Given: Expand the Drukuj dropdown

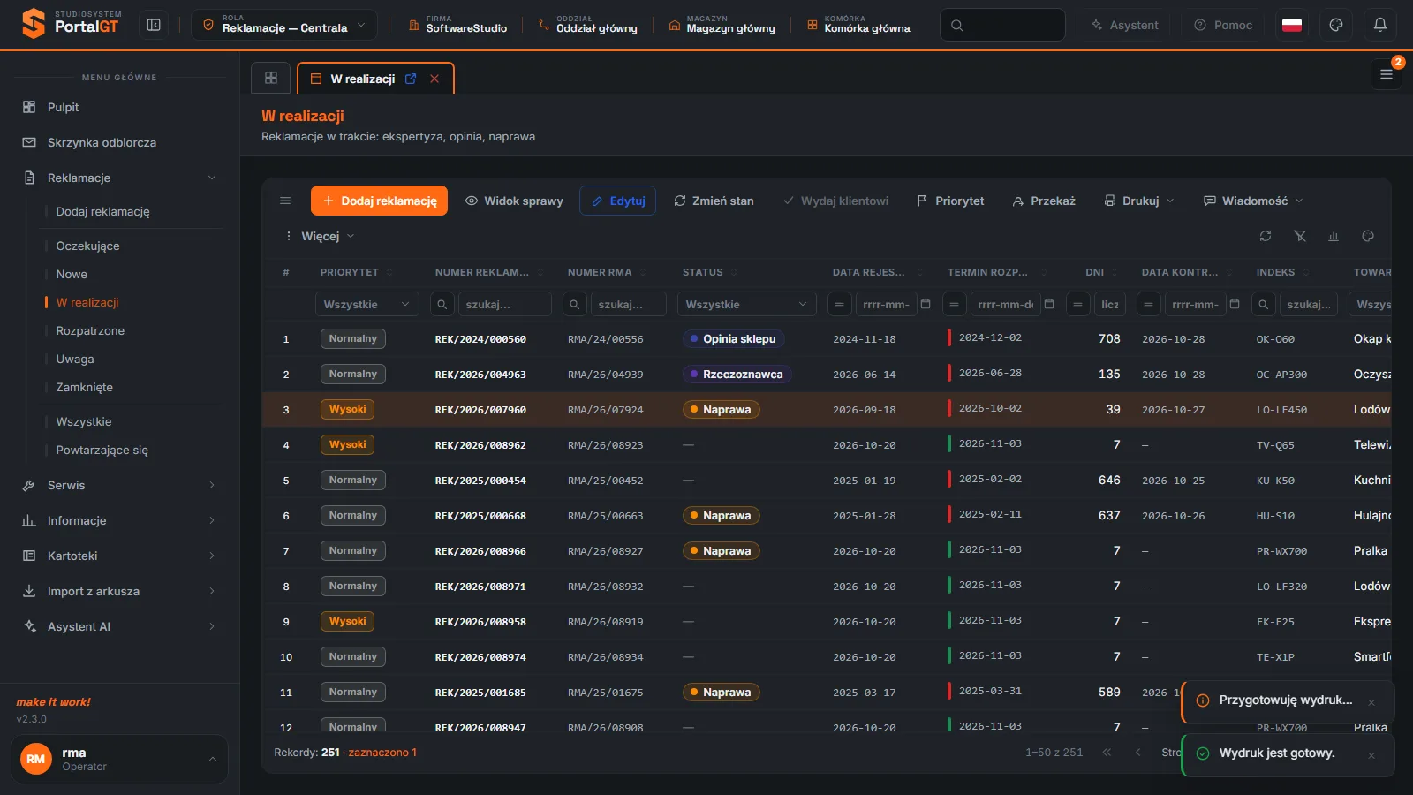Looking at the screenshot, I should tap(1139, 201).
